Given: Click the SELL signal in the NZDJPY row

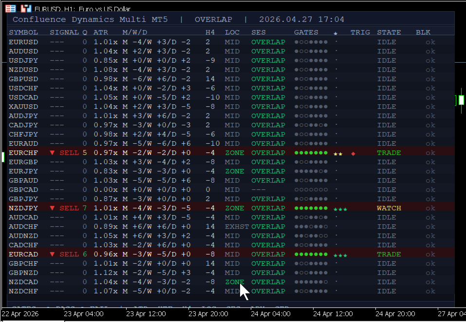Looking at the screenshot, I should [x=69, y=208].
